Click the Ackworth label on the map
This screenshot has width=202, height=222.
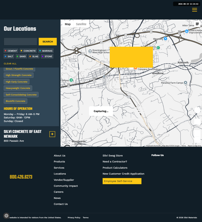tap(183, 63)
